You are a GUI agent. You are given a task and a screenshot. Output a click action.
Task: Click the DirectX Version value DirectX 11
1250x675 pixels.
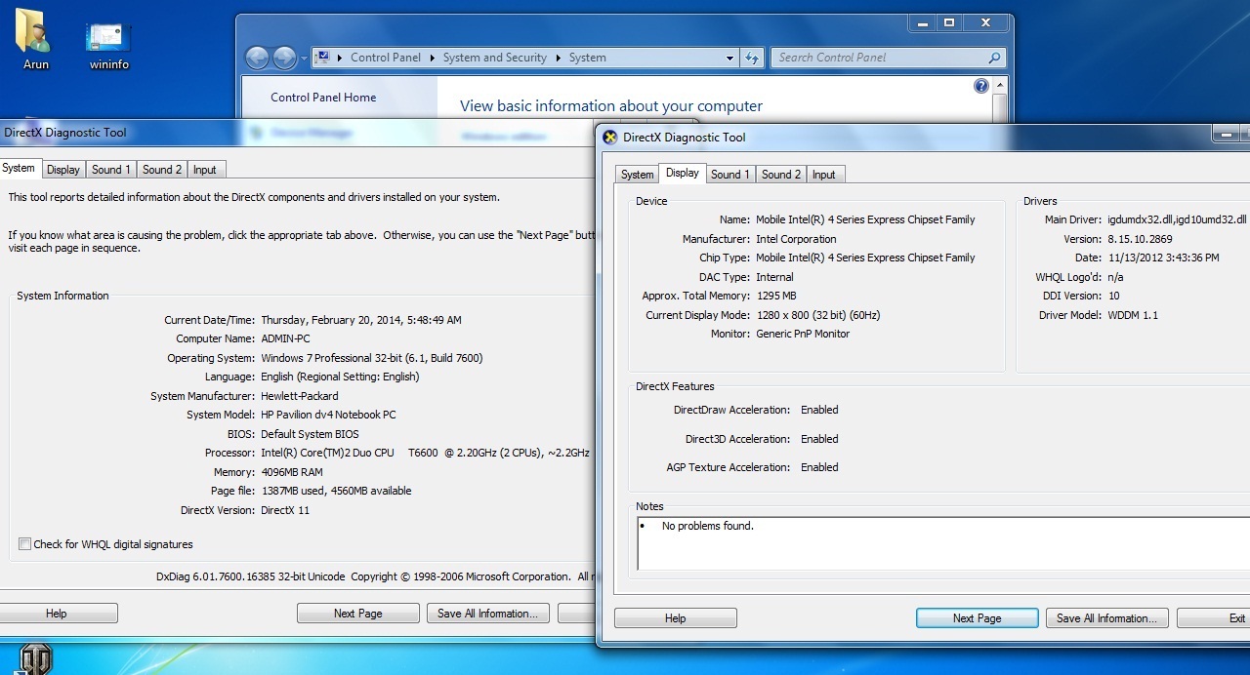(x=285, y=510)
